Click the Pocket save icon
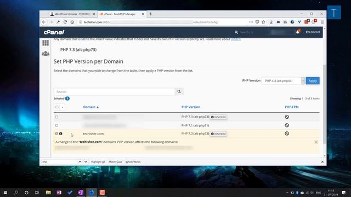This screenshot has width=351, height=197. [257, 22]
